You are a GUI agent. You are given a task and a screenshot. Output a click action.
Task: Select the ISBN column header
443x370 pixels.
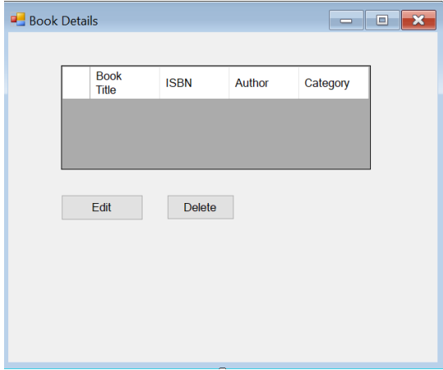194,83
